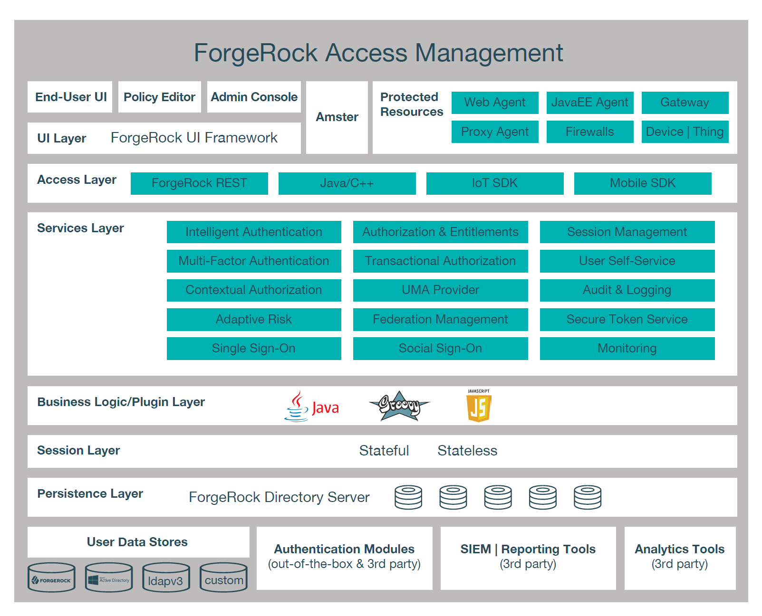Click the ldapv3 database icon
The width and height of the screenshot is (762, 616).
point(166,578)
